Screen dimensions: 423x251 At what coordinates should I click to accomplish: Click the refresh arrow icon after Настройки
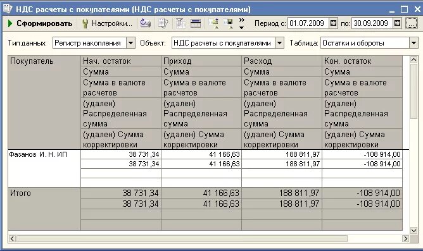point(146,23)
